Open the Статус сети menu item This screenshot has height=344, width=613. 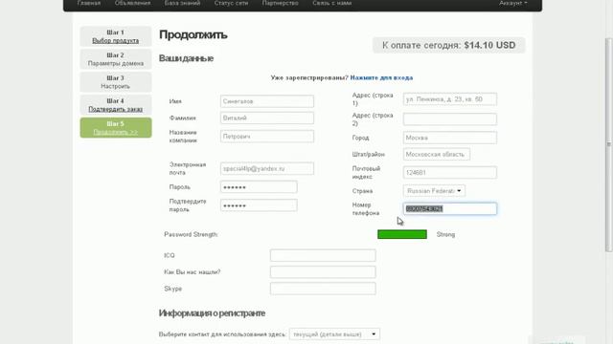231,3
